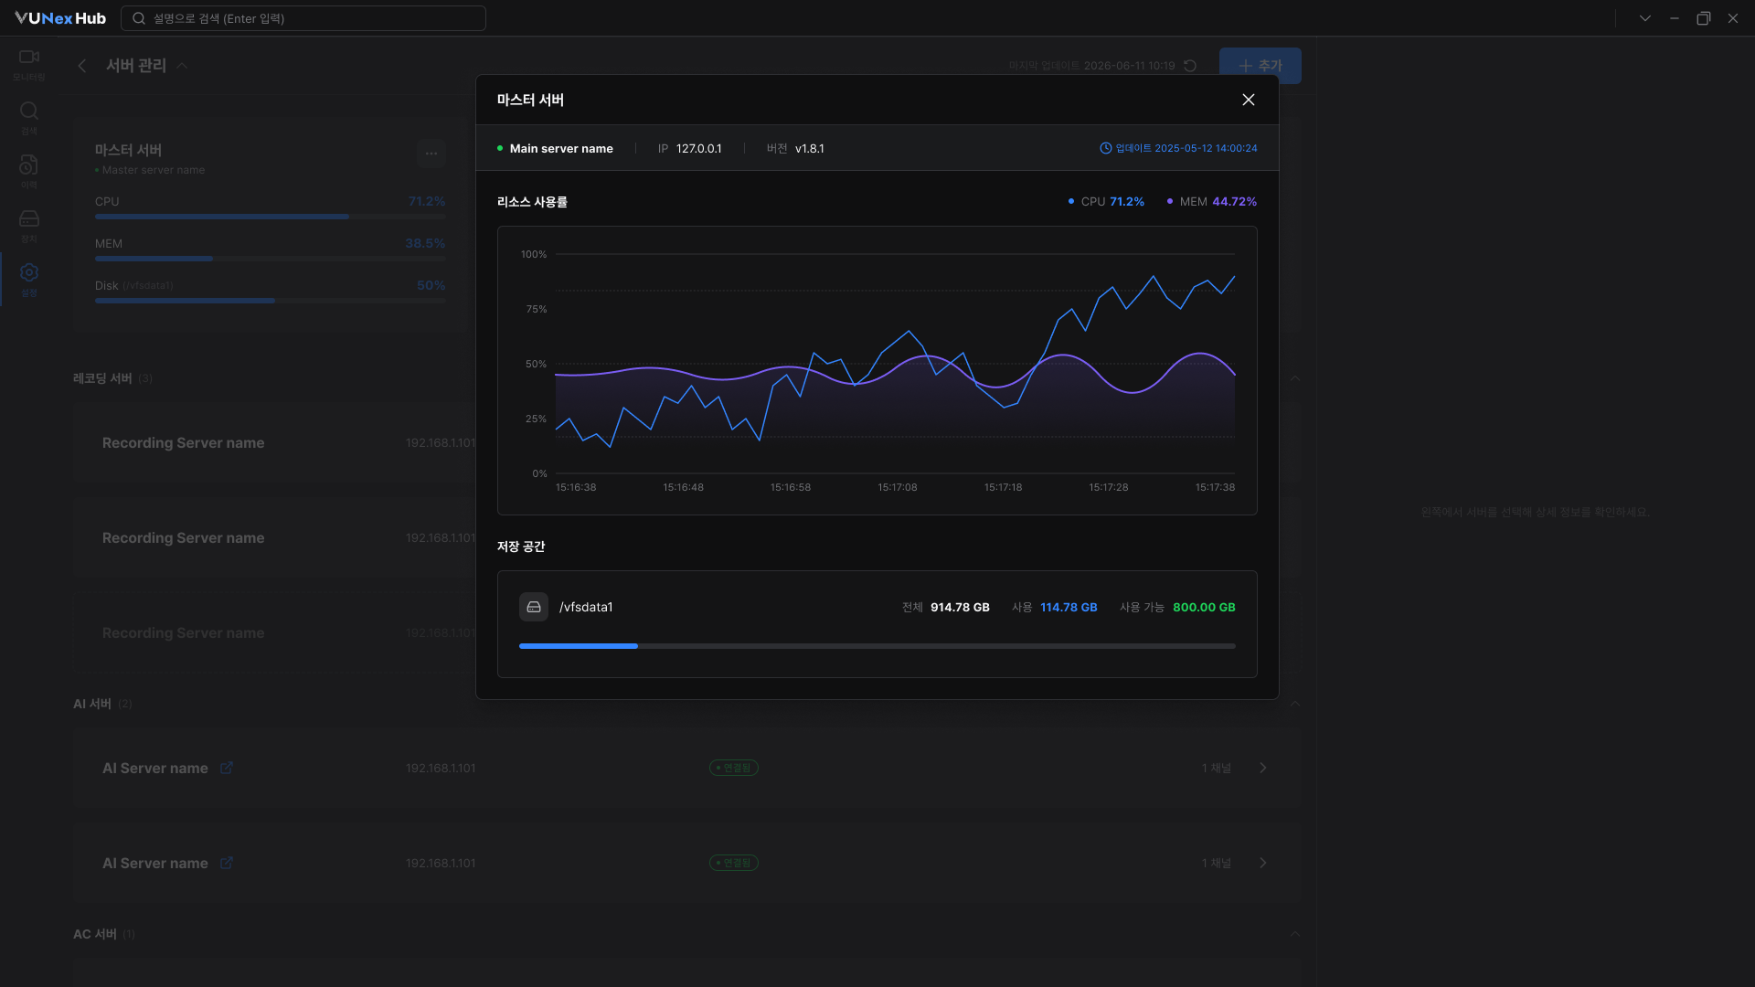Screen dimensions: 1755x987
Task: Click 연결됨 status badge of second AI Server
Action: tap(734, 863)
